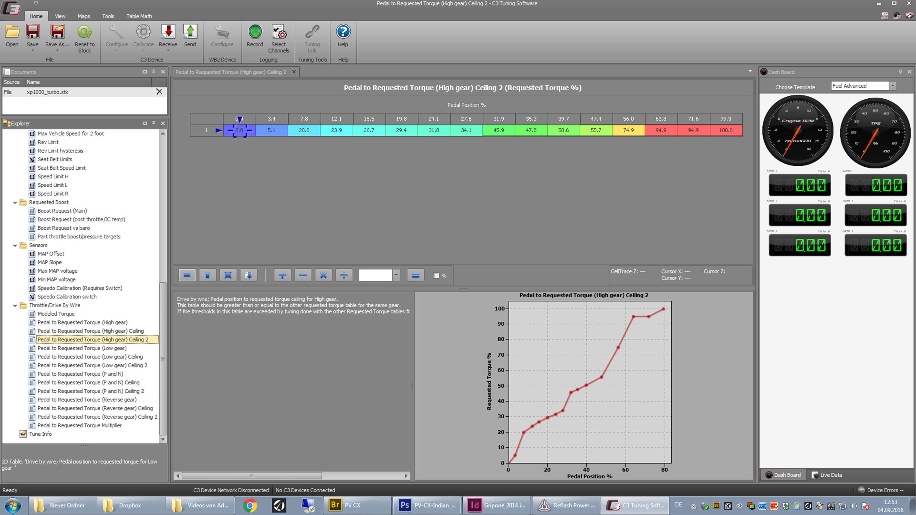Open the Choose Template dropdown
This screenshot has height=515, width=916.
(x=893, y=86)
